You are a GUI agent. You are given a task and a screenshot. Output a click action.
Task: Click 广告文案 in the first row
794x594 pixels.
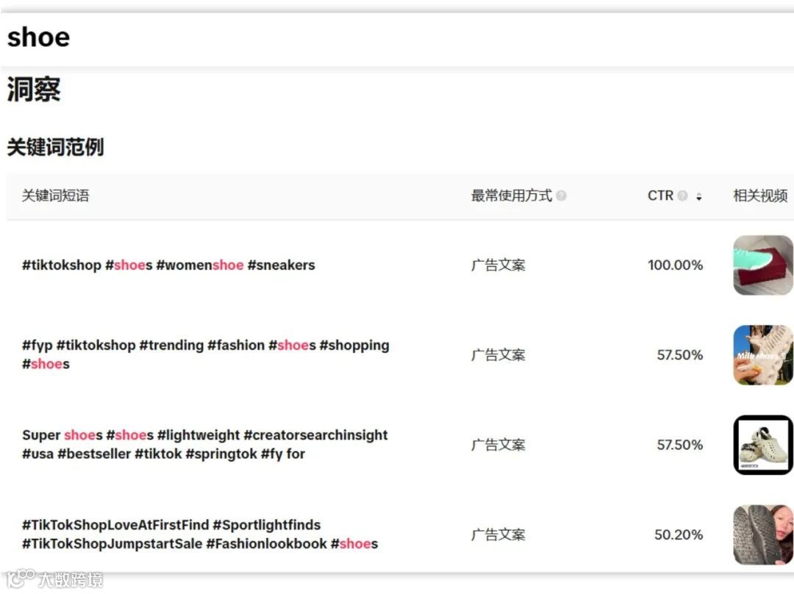pos(498,265)
